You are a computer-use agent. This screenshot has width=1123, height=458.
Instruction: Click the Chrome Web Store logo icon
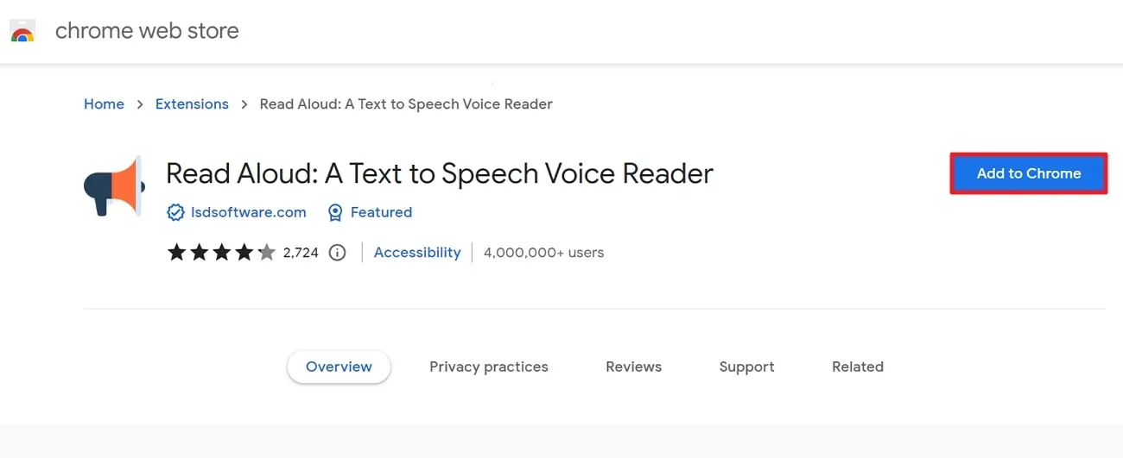coord(22,33)
